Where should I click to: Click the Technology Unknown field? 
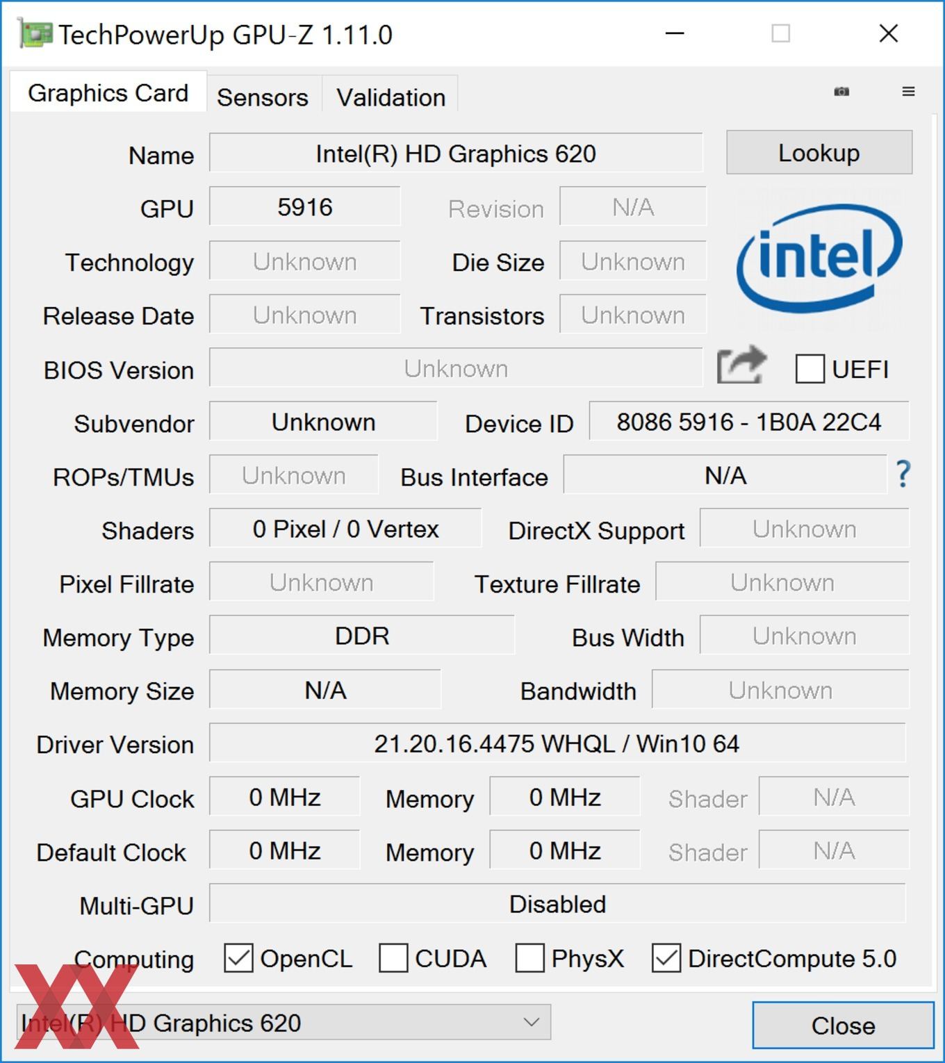[305, 261]
